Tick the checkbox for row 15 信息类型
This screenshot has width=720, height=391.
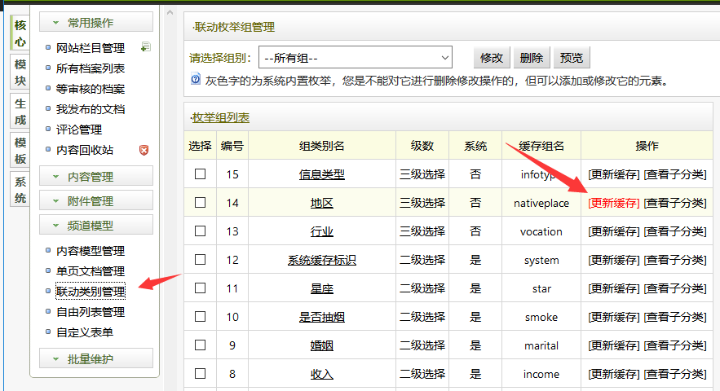(201, 174)
